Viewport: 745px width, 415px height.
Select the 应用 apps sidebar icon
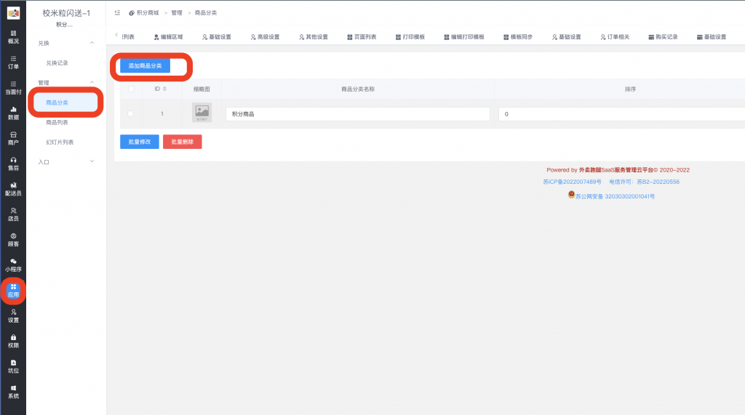click(x=13, y=291)
